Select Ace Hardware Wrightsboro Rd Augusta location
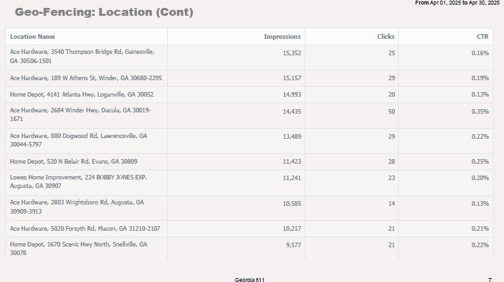The image size is (504, 282). 77,207
